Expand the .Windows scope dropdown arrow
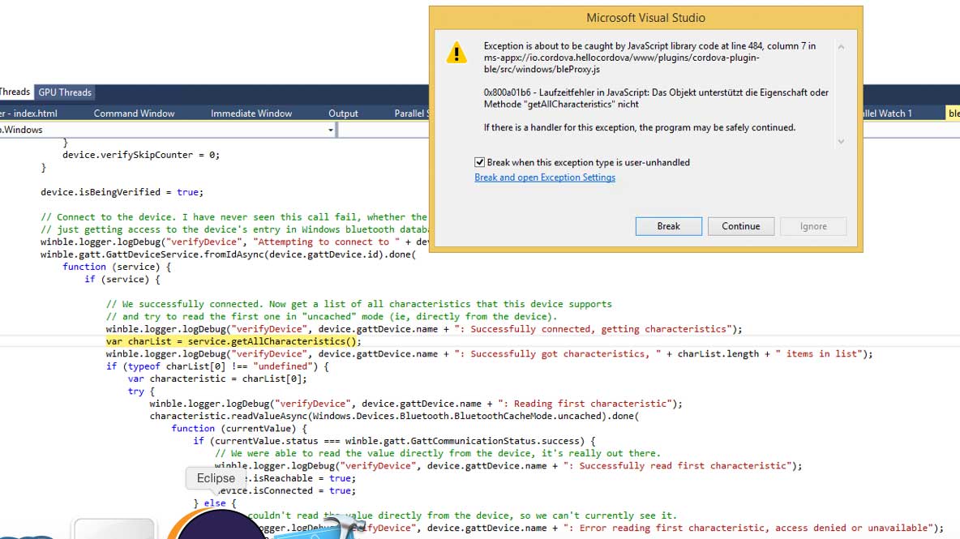 point(331,130)
